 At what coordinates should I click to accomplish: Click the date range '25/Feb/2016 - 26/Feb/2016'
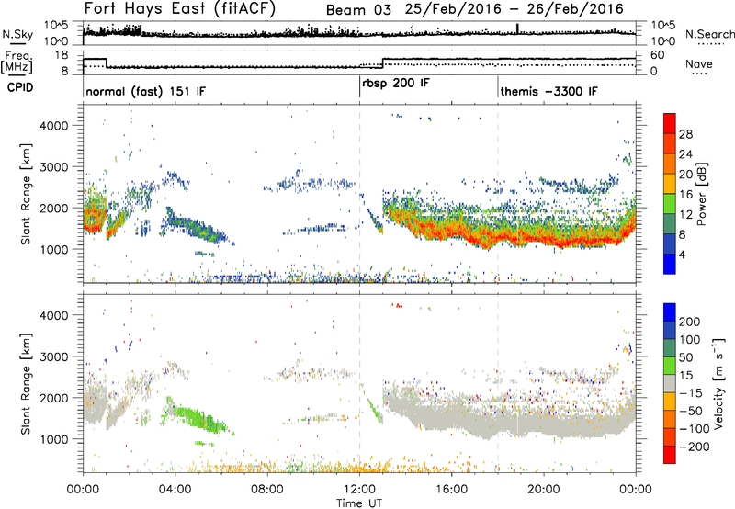tap(514, 9)
